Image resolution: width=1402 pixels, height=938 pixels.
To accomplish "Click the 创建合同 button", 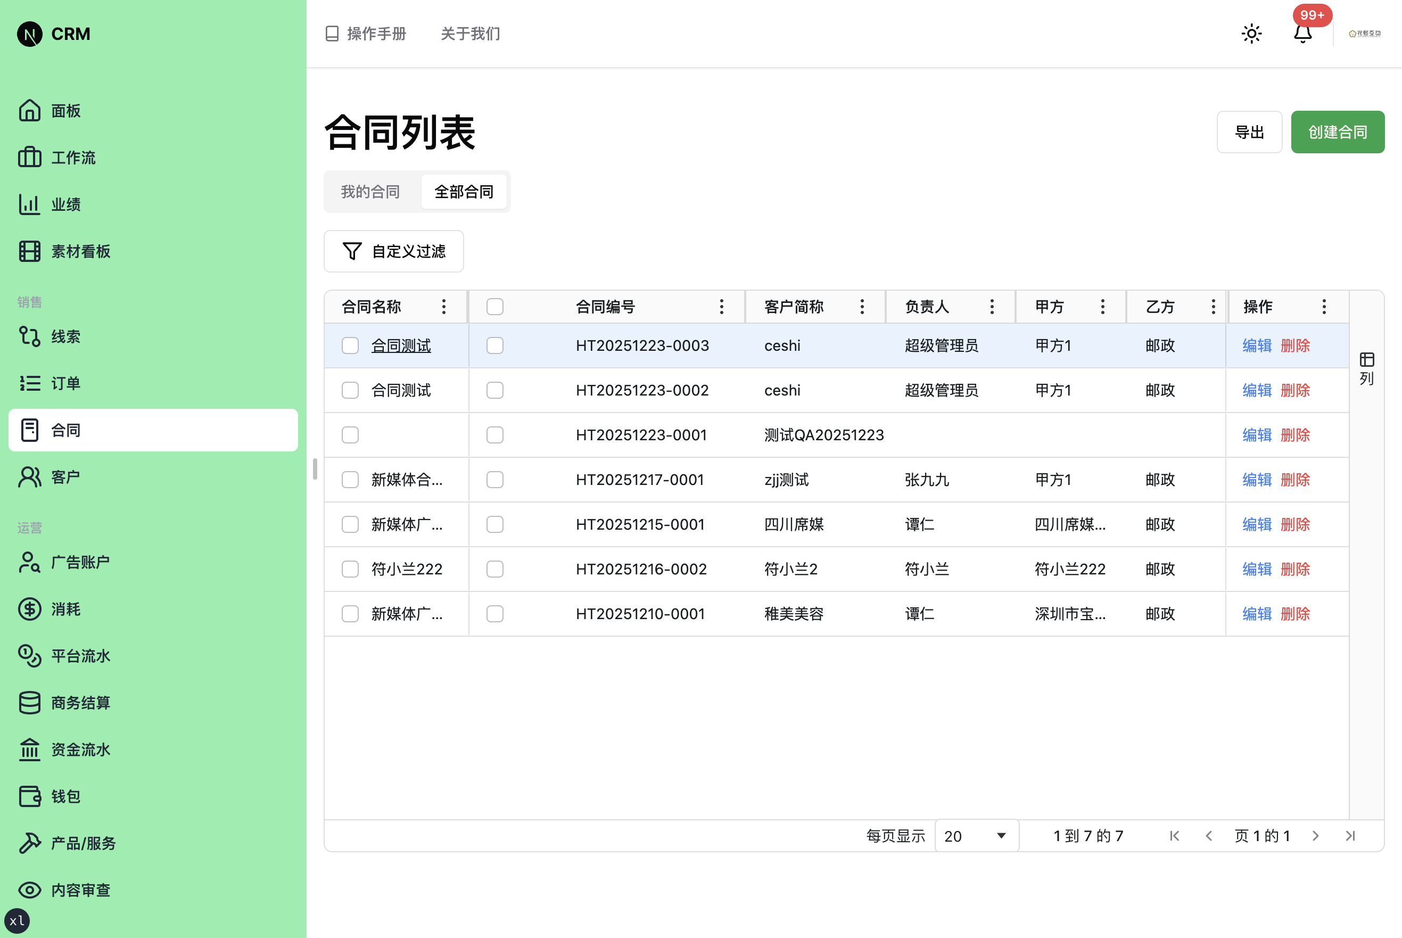I will click(1338, 131).
